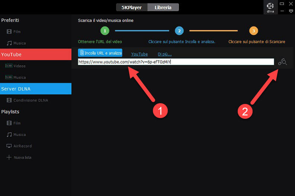Viewport: 295px width, 196px height.
Task: Click step 3 orange circle
Action: tap(253, 31)
